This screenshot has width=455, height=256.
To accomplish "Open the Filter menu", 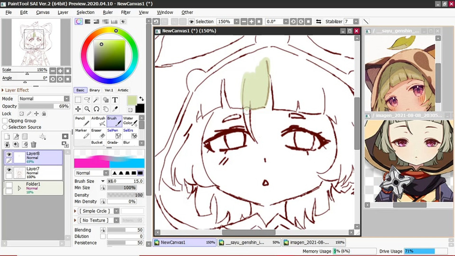I will (126, 12).
